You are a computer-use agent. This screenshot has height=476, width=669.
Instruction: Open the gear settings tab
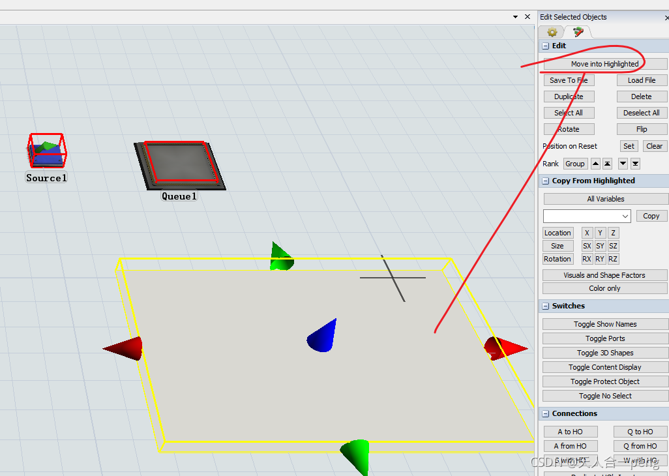coord(552,32)
